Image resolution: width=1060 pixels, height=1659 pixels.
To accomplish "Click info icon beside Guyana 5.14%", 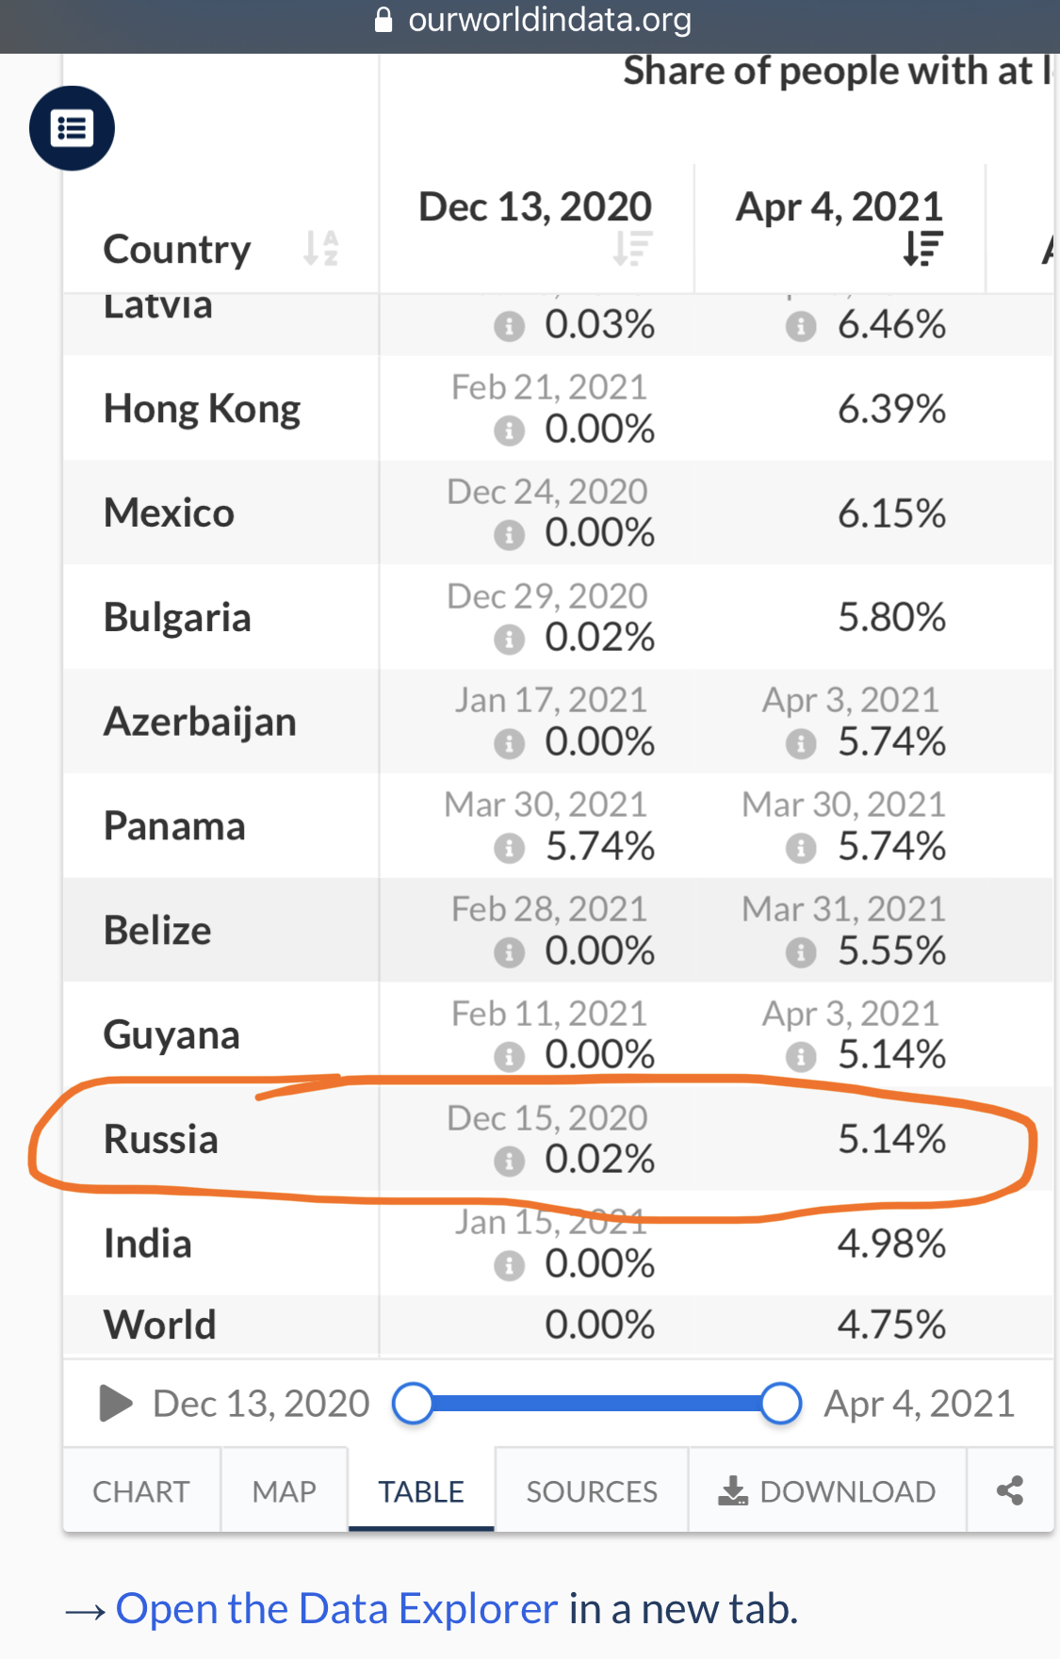I will click(801, 1057).
